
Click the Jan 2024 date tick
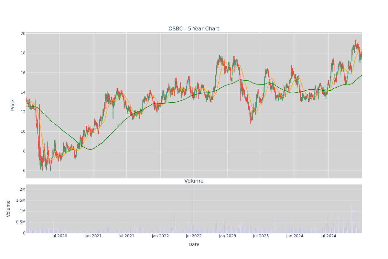[x=295, y=236]
